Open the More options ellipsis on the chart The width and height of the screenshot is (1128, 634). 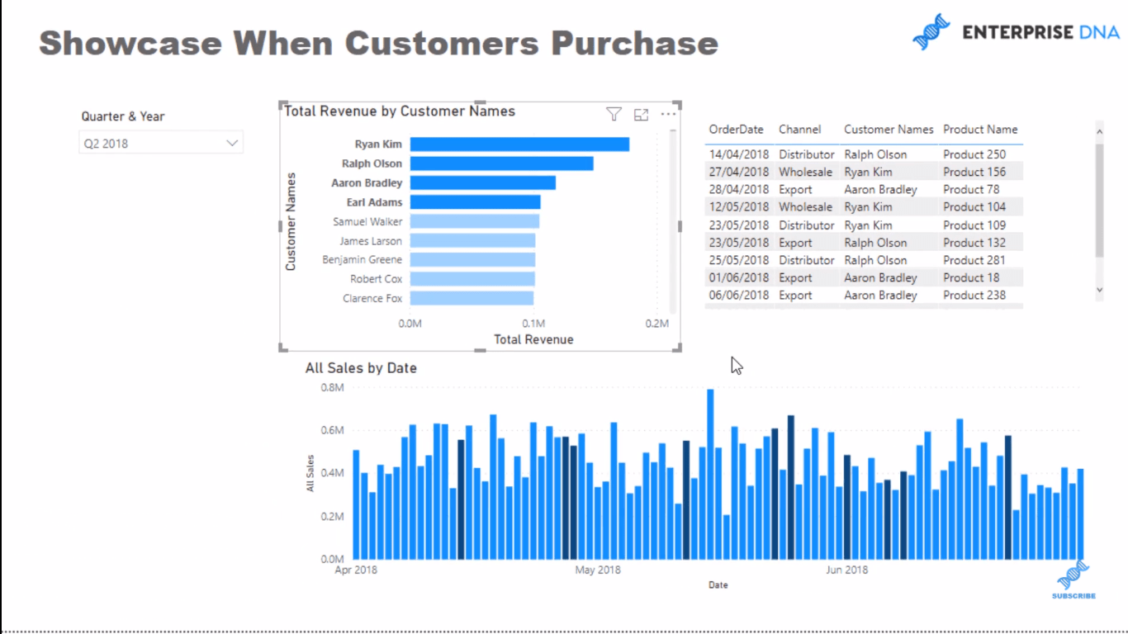668,115
